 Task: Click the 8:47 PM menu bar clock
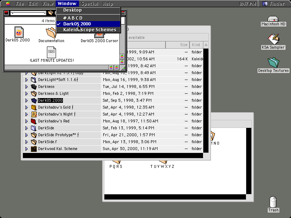pos(248,4)
